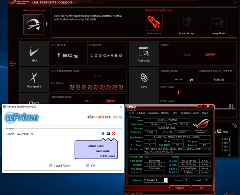The height and width of the screenshot is (195, 240).
Task: Click the hwbot.org logo link
Action: 105,117
